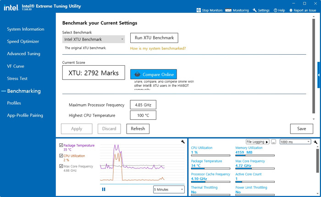The width and height of the screenshot is (321, 197).
Task: Run XTU Benchmark
Action: click(154, 38)
